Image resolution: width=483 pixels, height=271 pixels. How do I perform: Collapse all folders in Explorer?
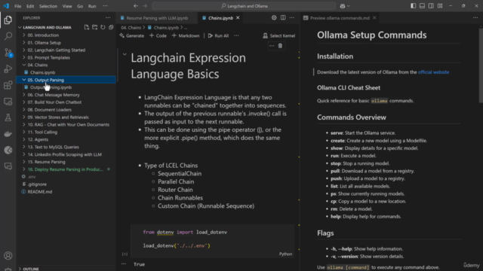[x=111, y=27]
